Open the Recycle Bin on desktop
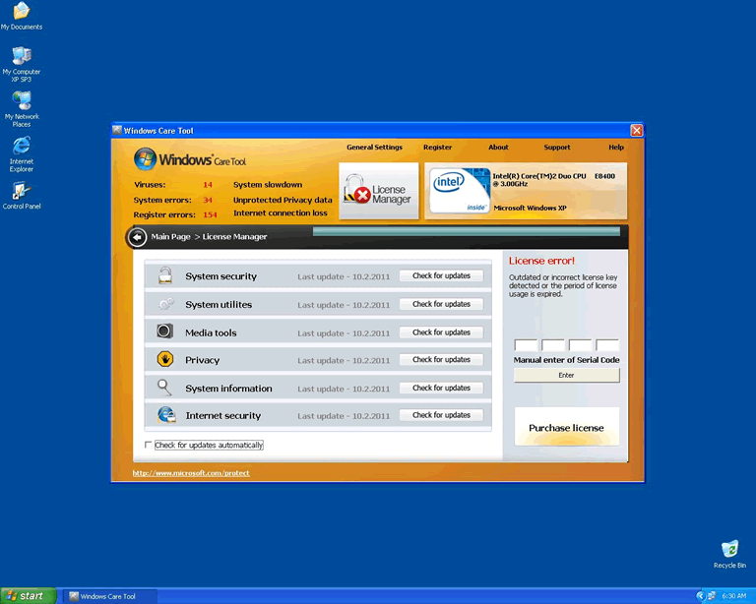756x604 pixels. (729, 549)
